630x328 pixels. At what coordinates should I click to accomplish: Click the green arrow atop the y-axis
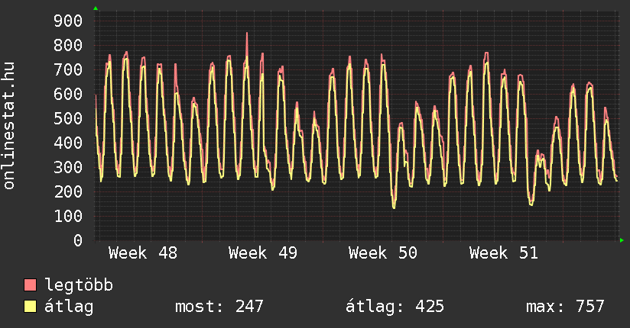click(96, 8)
